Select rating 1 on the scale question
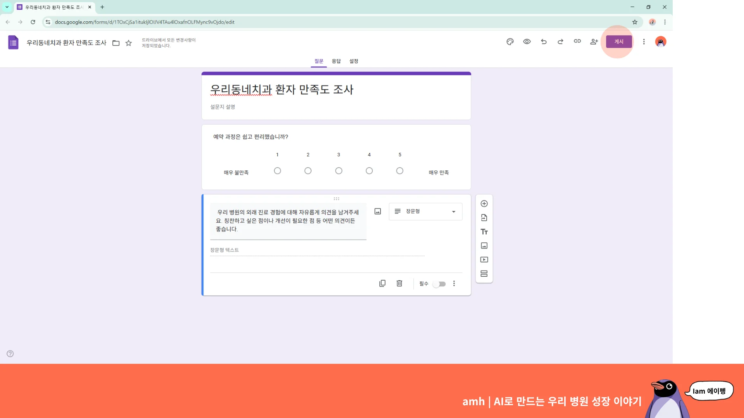Image resolution: width=744 pixels, height=418 pixels. (277, 170)
